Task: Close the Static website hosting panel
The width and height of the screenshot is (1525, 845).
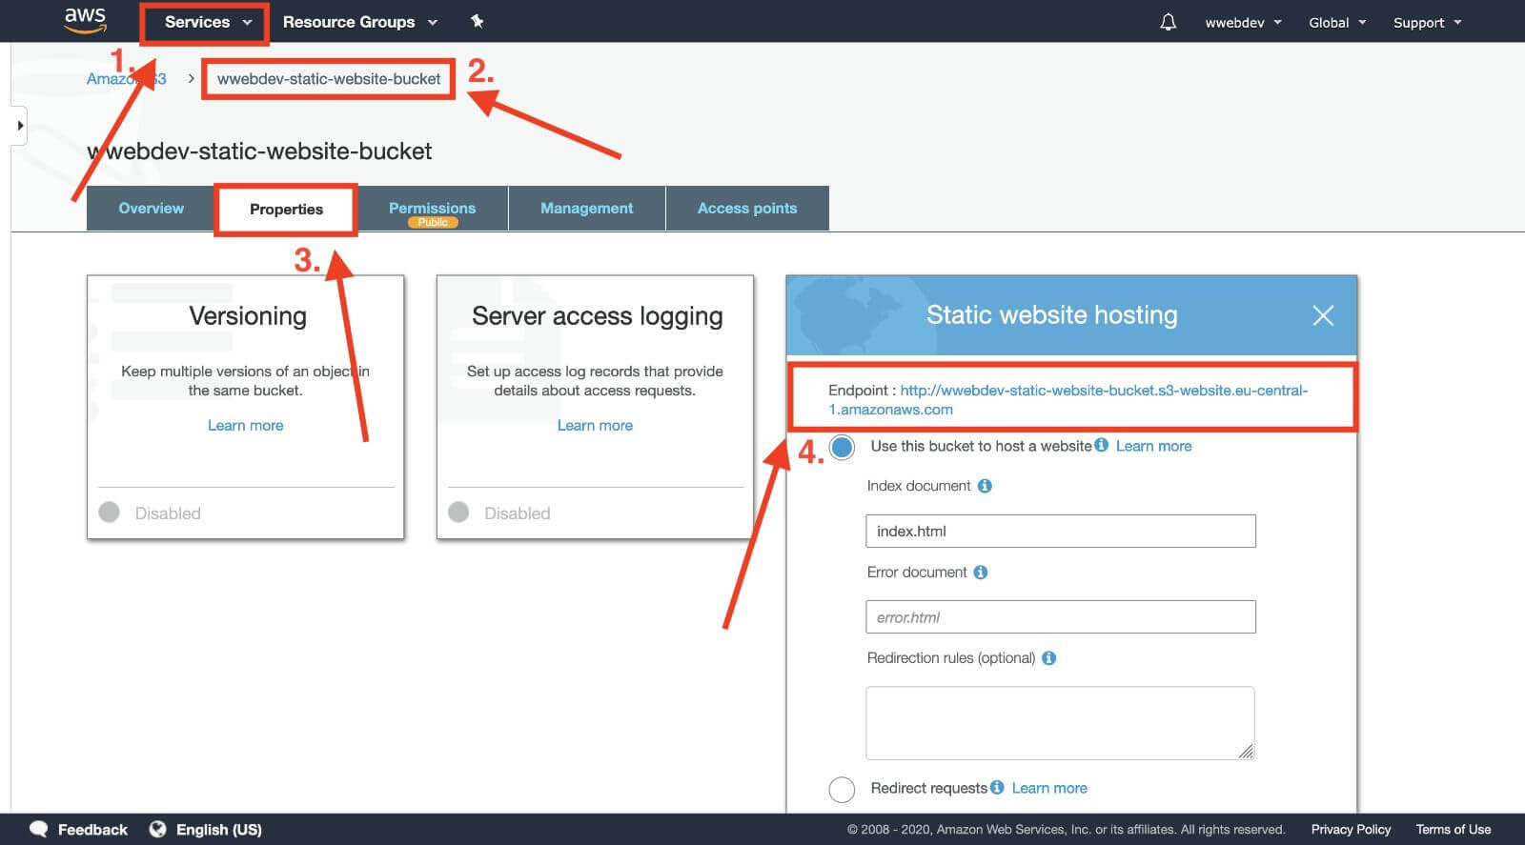Action: 1323,315
